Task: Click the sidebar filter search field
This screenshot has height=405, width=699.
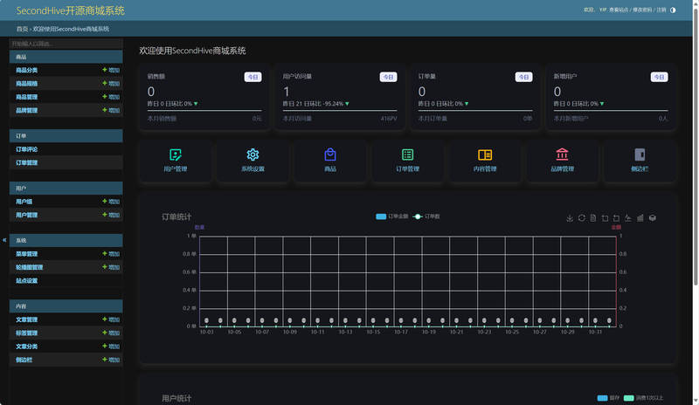Action: (66, 43)
